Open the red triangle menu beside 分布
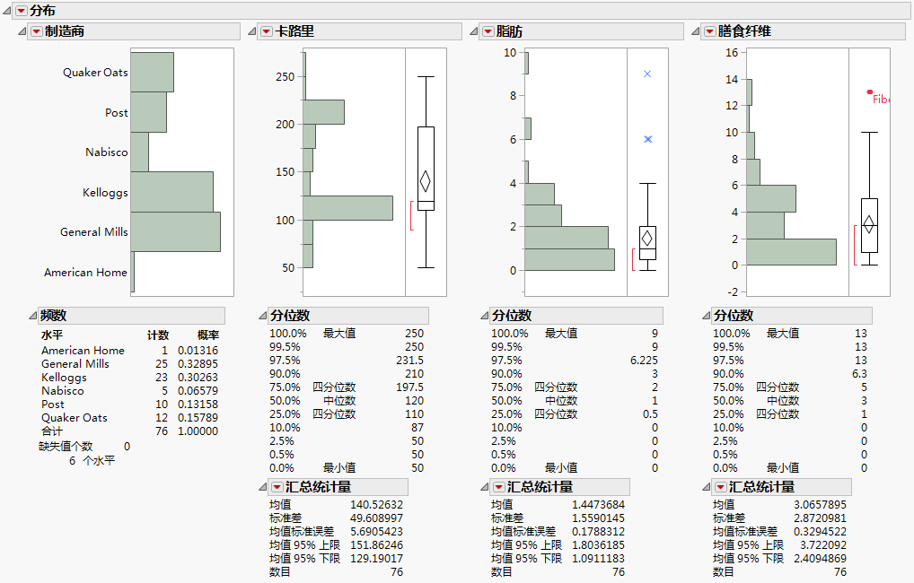Viewport: 914px width, 583px height. pos(21,11)
